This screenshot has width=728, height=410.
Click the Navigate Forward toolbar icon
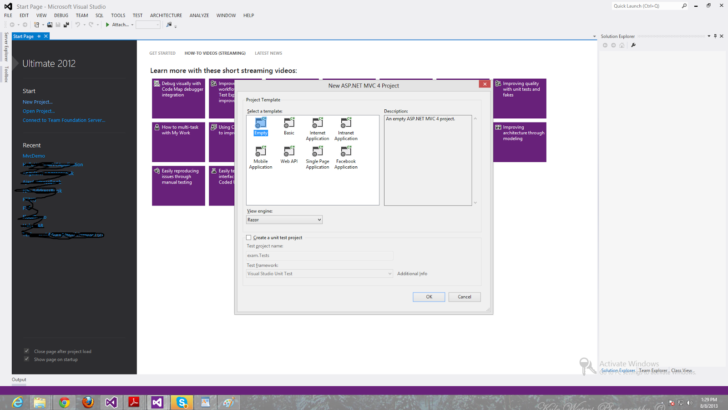(x=25, y=25)
